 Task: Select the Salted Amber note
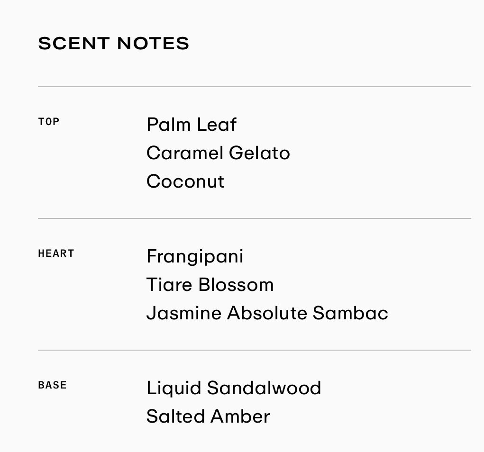pyautogui.click(x=208, y=416)
